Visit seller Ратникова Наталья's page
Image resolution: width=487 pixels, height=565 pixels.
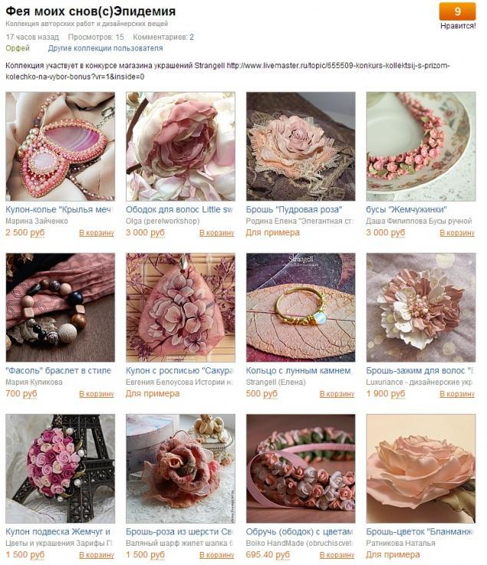point(400,543)
